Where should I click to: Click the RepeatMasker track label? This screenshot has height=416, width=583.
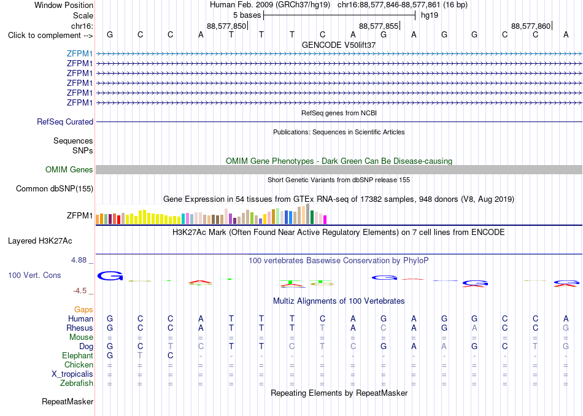point(68,401)
